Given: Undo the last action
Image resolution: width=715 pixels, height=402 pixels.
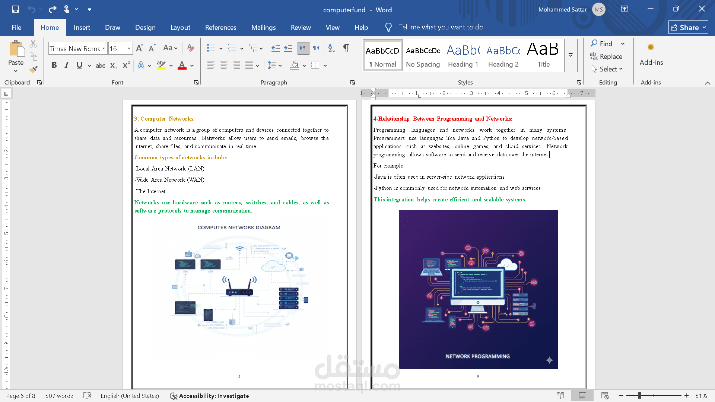Looking at the screenshot, I should tap(31, 9).
